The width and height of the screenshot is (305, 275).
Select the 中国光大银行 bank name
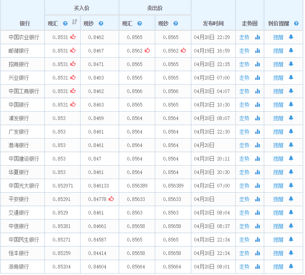point(24,186)
